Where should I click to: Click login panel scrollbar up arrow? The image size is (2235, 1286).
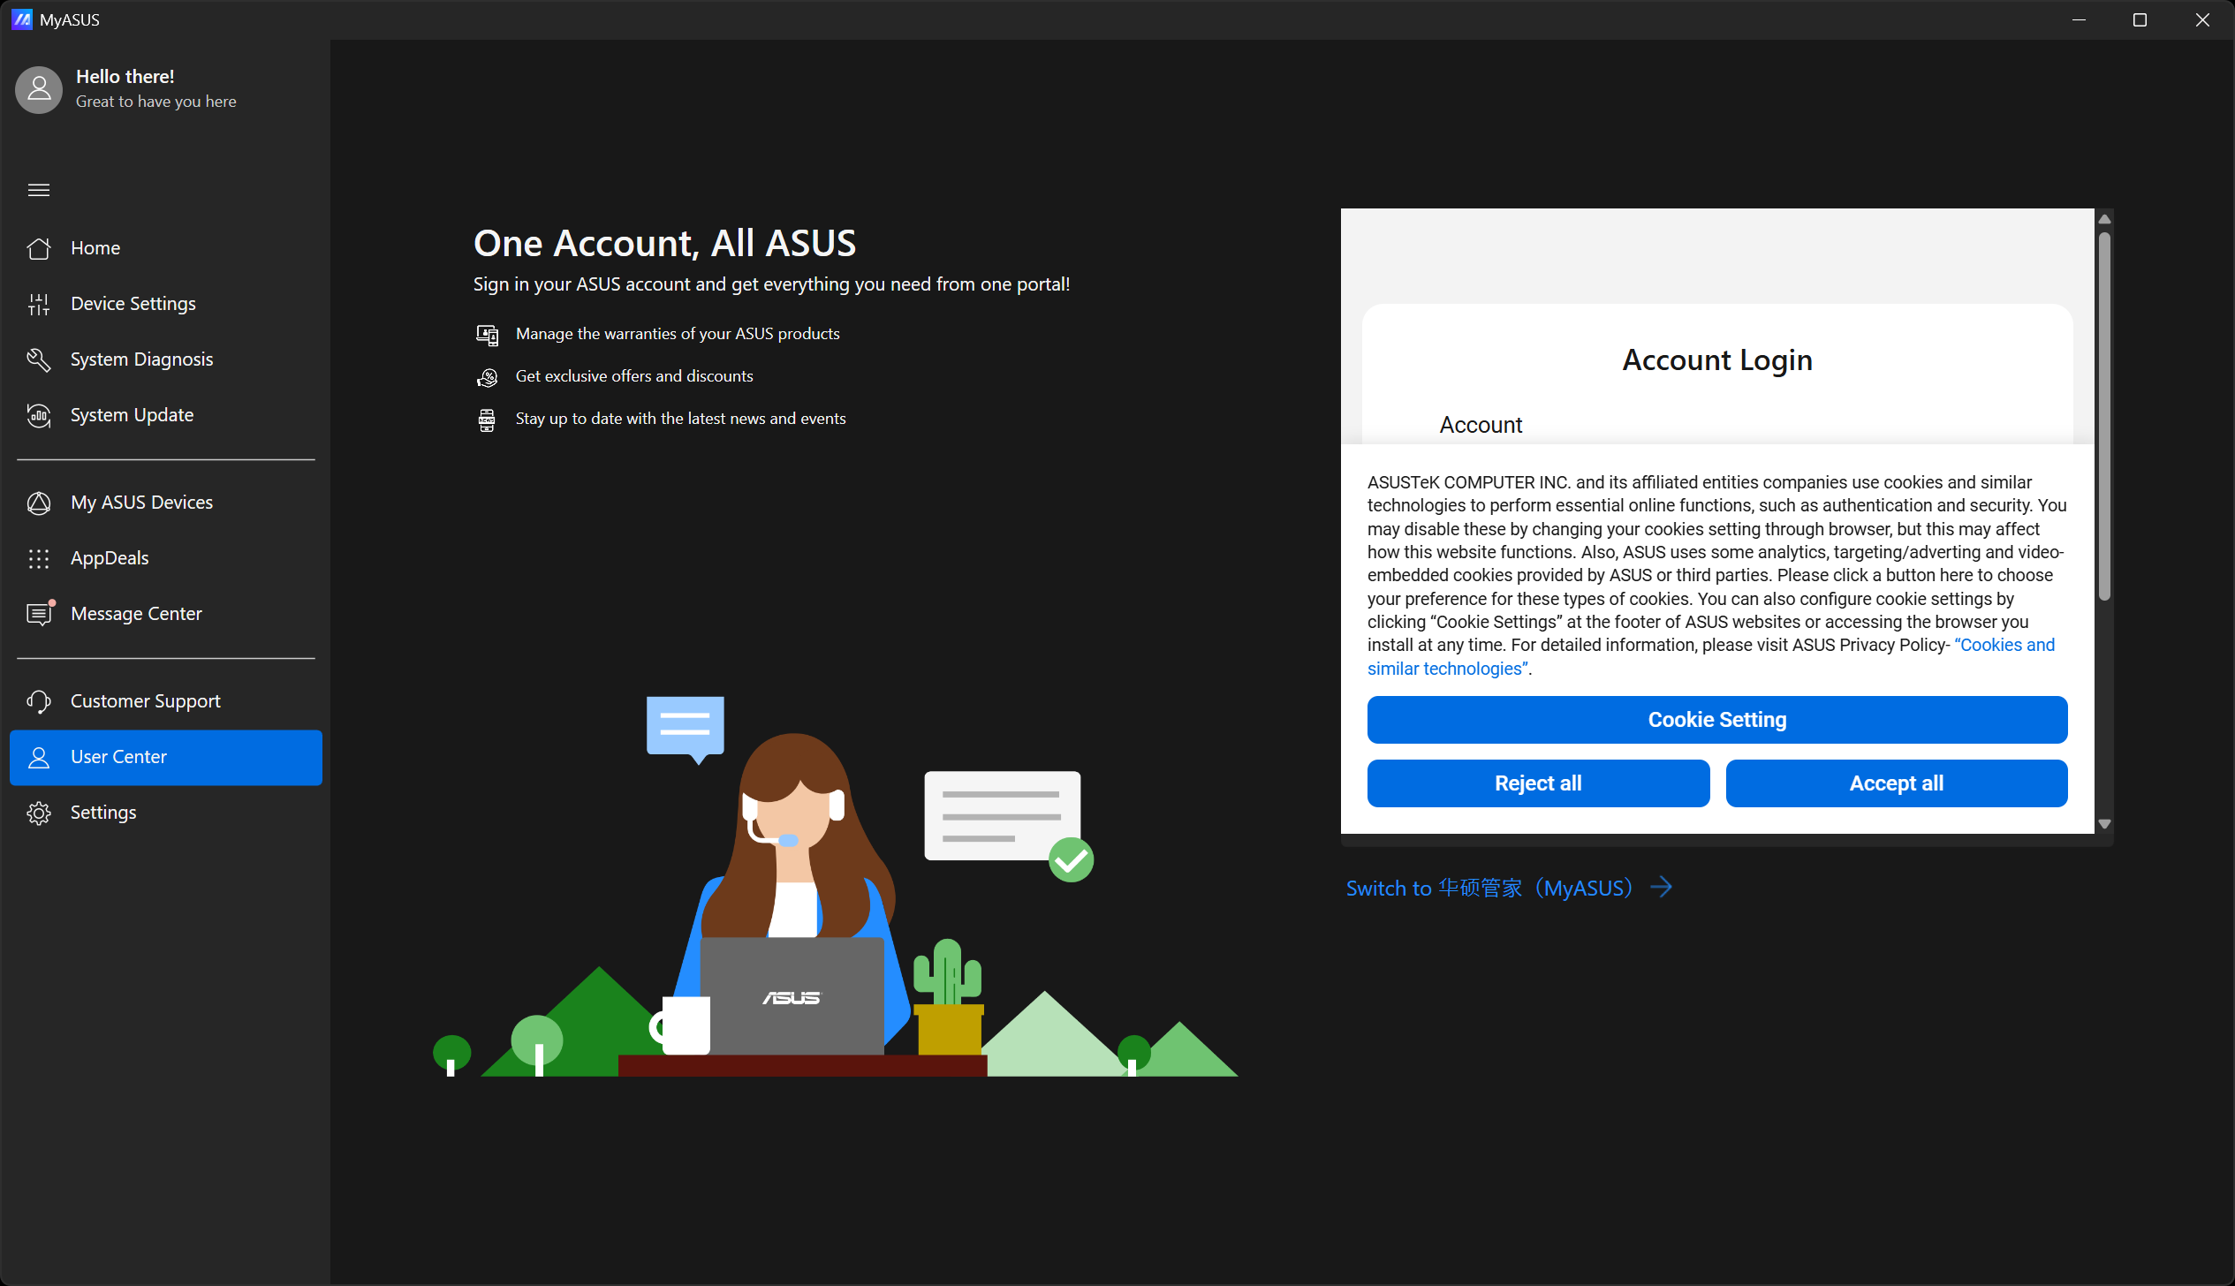(2104, 219)
